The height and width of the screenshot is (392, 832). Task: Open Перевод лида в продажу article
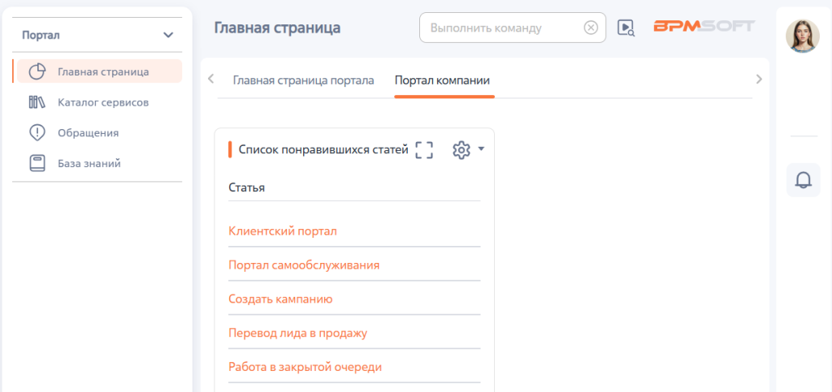298,333
